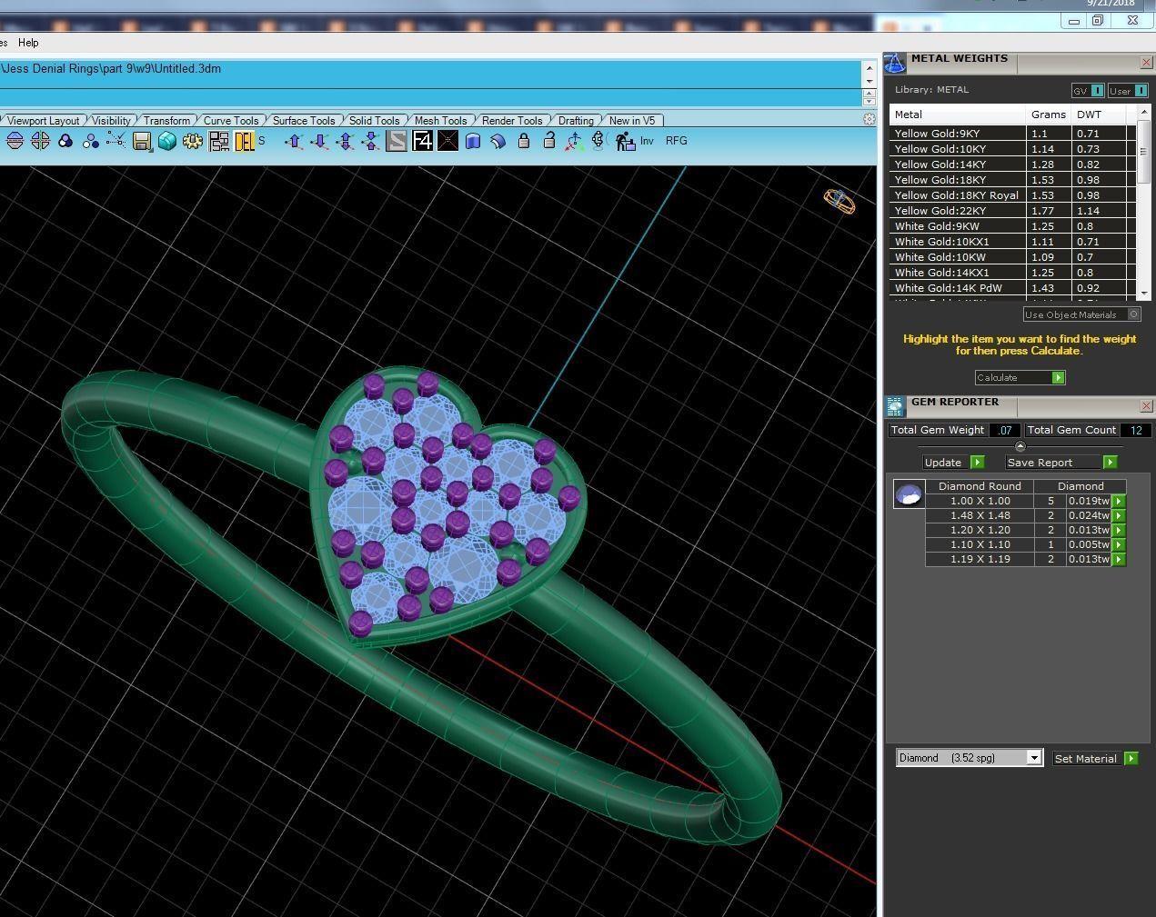Click the small gear beside the tab row

coord(870,119)
